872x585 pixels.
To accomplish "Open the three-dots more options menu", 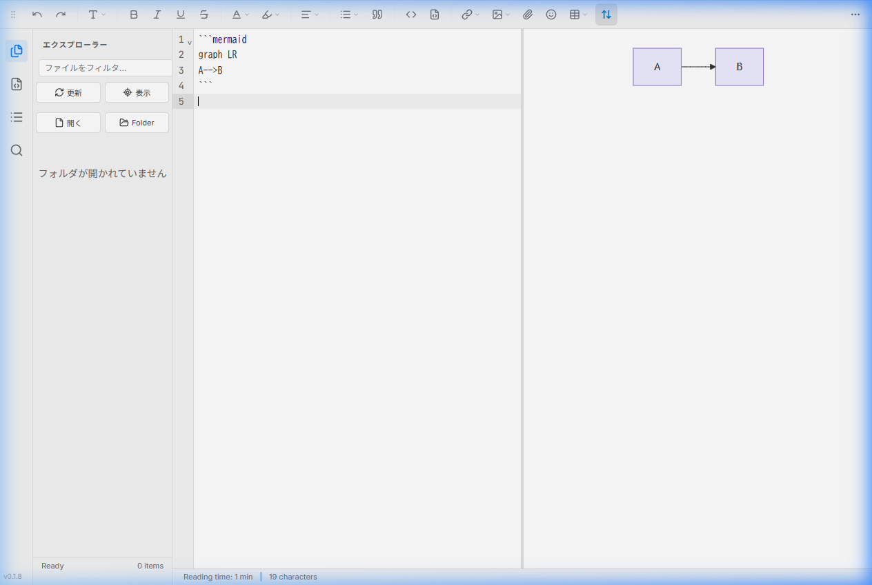I will click(855, 14).
